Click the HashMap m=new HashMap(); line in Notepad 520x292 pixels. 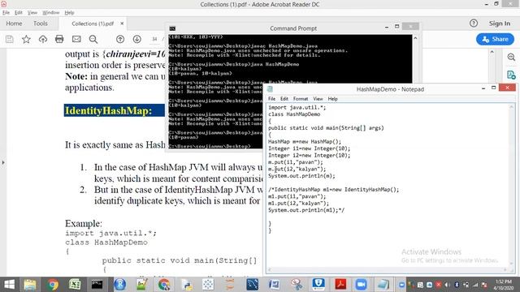tap(305, 141)
